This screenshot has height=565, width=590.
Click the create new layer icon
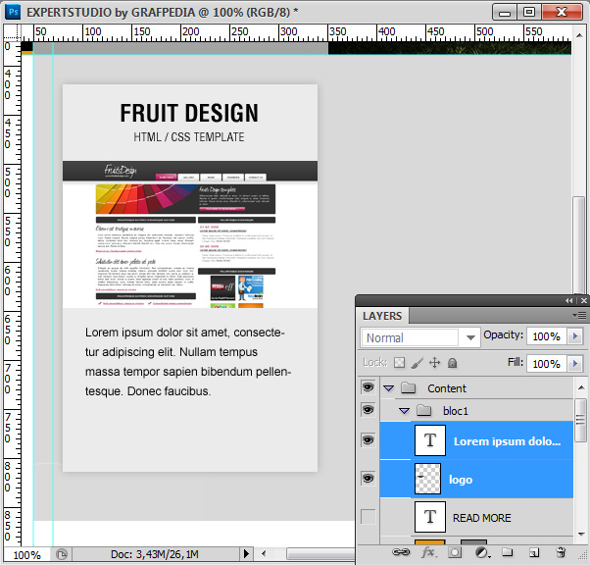[534, 554]
